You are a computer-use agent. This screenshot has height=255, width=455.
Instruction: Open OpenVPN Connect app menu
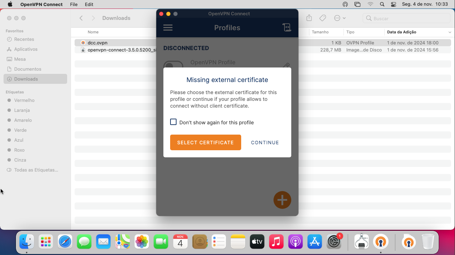point(42,4)
